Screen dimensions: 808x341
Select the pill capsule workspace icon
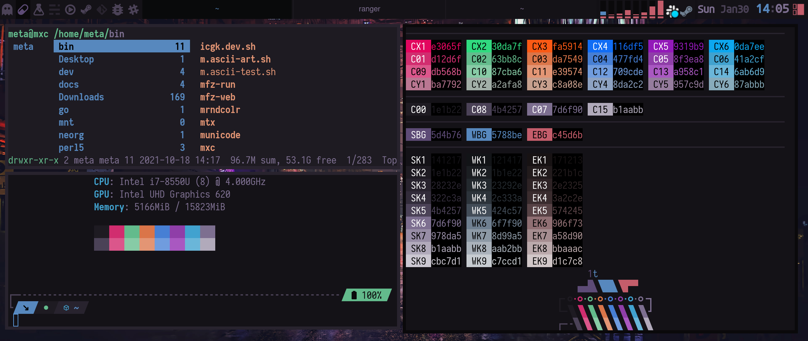[x=23, y=9]
